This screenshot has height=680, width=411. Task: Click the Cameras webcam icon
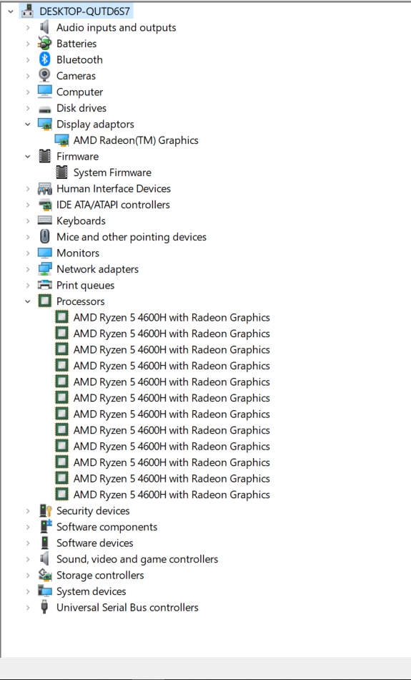click(x=44, y=75)
